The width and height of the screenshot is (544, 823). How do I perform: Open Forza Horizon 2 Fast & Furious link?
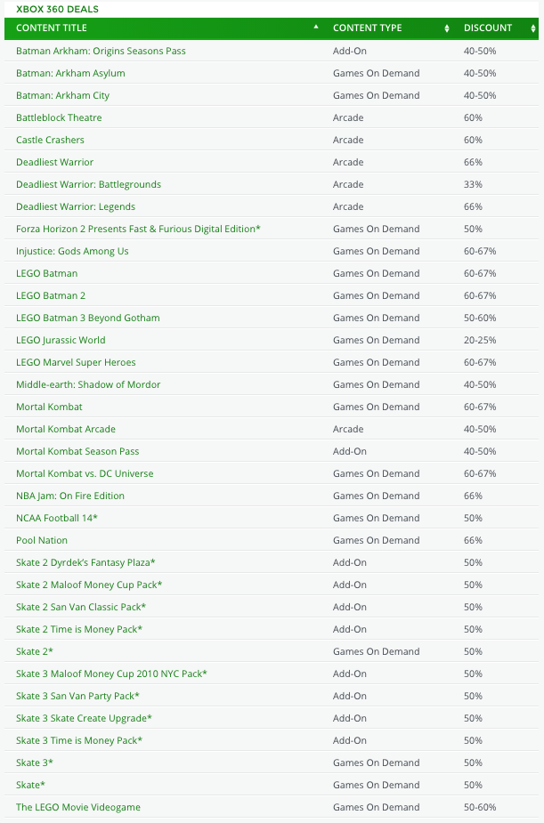(138, 229)
